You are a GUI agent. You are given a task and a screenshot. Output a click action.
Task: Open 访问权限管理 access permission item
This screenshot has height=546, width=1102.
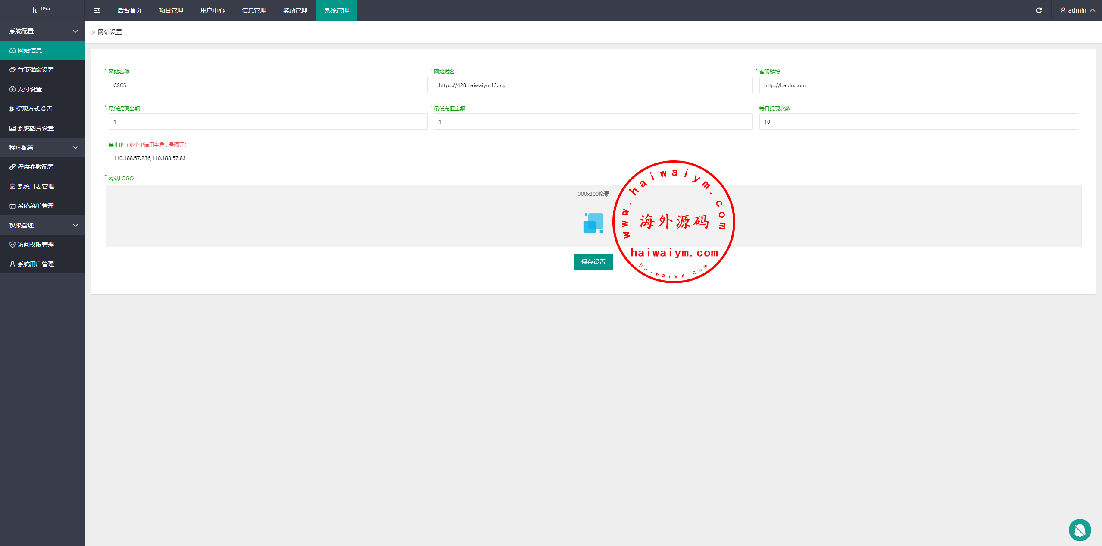pos(35,245)
